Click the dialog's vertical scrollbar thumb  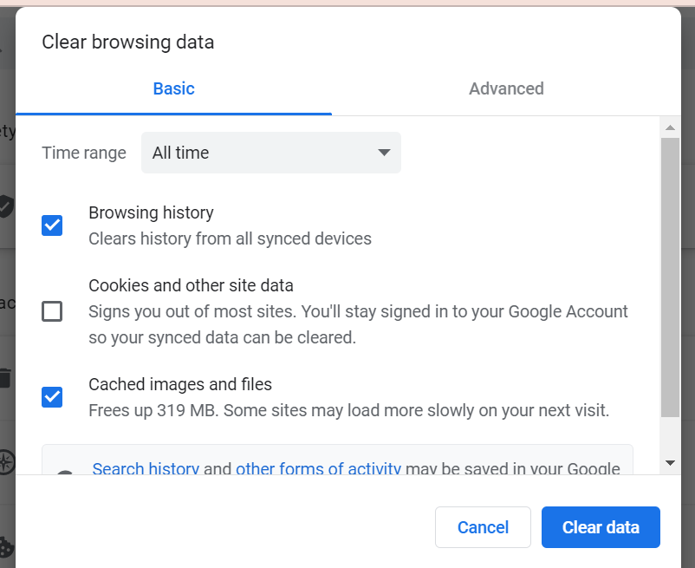pos(670,277)
